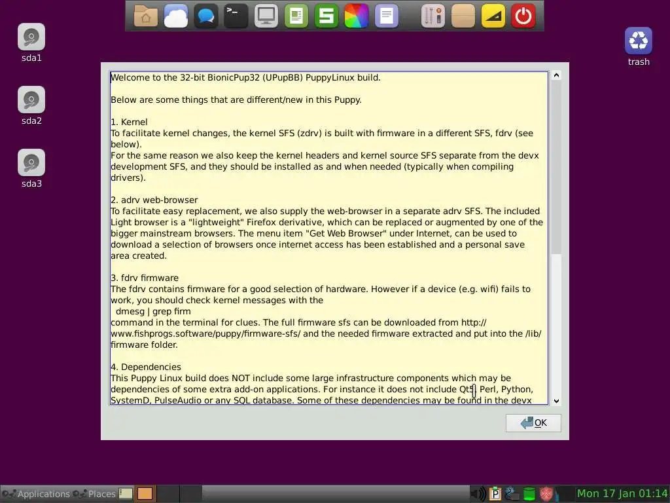Click the heading "1. Kernel"
This screenshot has width=670, height=503.
pos(129,122)
